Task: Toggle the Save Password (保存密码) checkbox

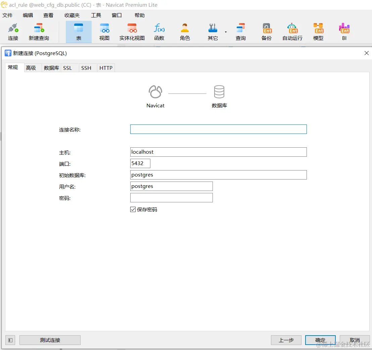Action: pos(133,209)
